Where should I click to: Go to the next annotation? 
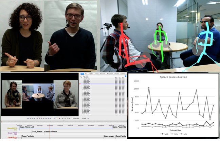[65, 118]
